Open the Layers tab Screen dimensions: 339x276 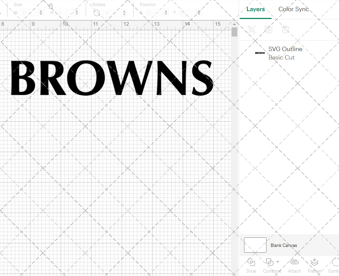tap(256, 9)
